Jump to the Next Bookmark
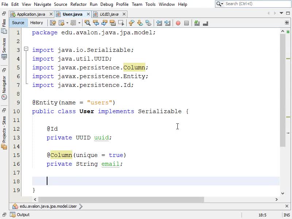 140,23
